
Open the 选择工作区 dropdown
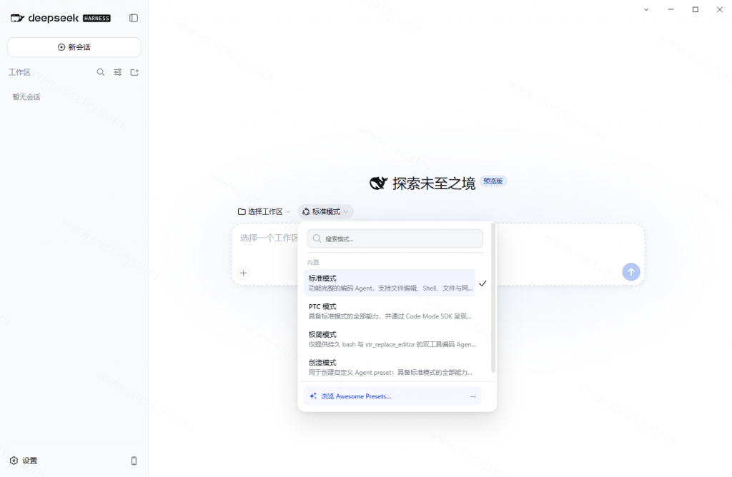coord(264,211)
